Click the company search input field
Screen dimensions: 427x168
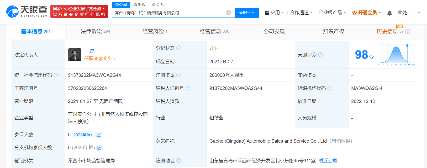(x=169, y=13)
